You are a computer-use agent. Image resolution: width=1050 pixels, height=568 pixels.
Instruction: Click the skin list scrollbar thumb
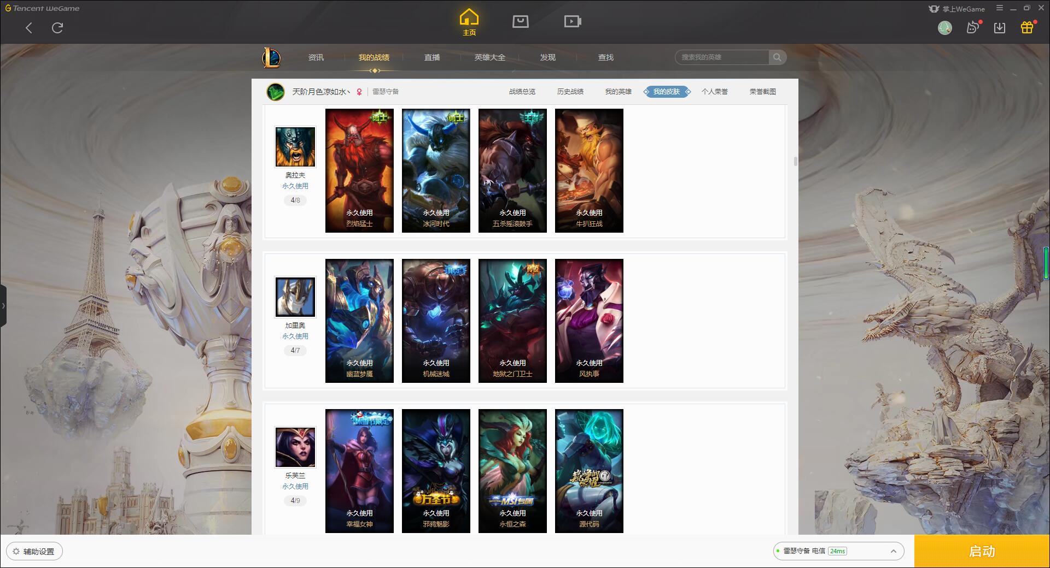coord(795,162)
